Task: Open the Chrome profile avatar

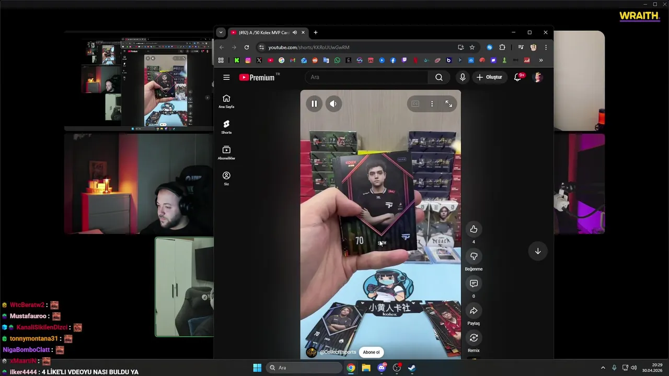Action: [x=533, y=47]
